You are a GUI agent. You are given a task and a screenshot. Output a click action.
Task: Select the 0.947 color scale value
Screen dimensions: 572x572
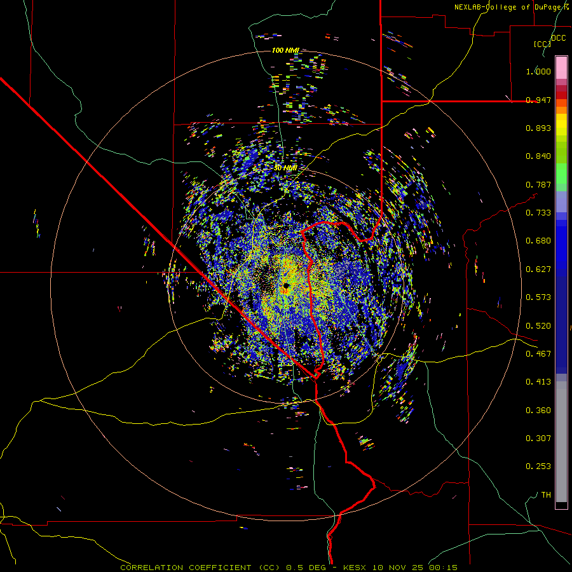(538, 100)
